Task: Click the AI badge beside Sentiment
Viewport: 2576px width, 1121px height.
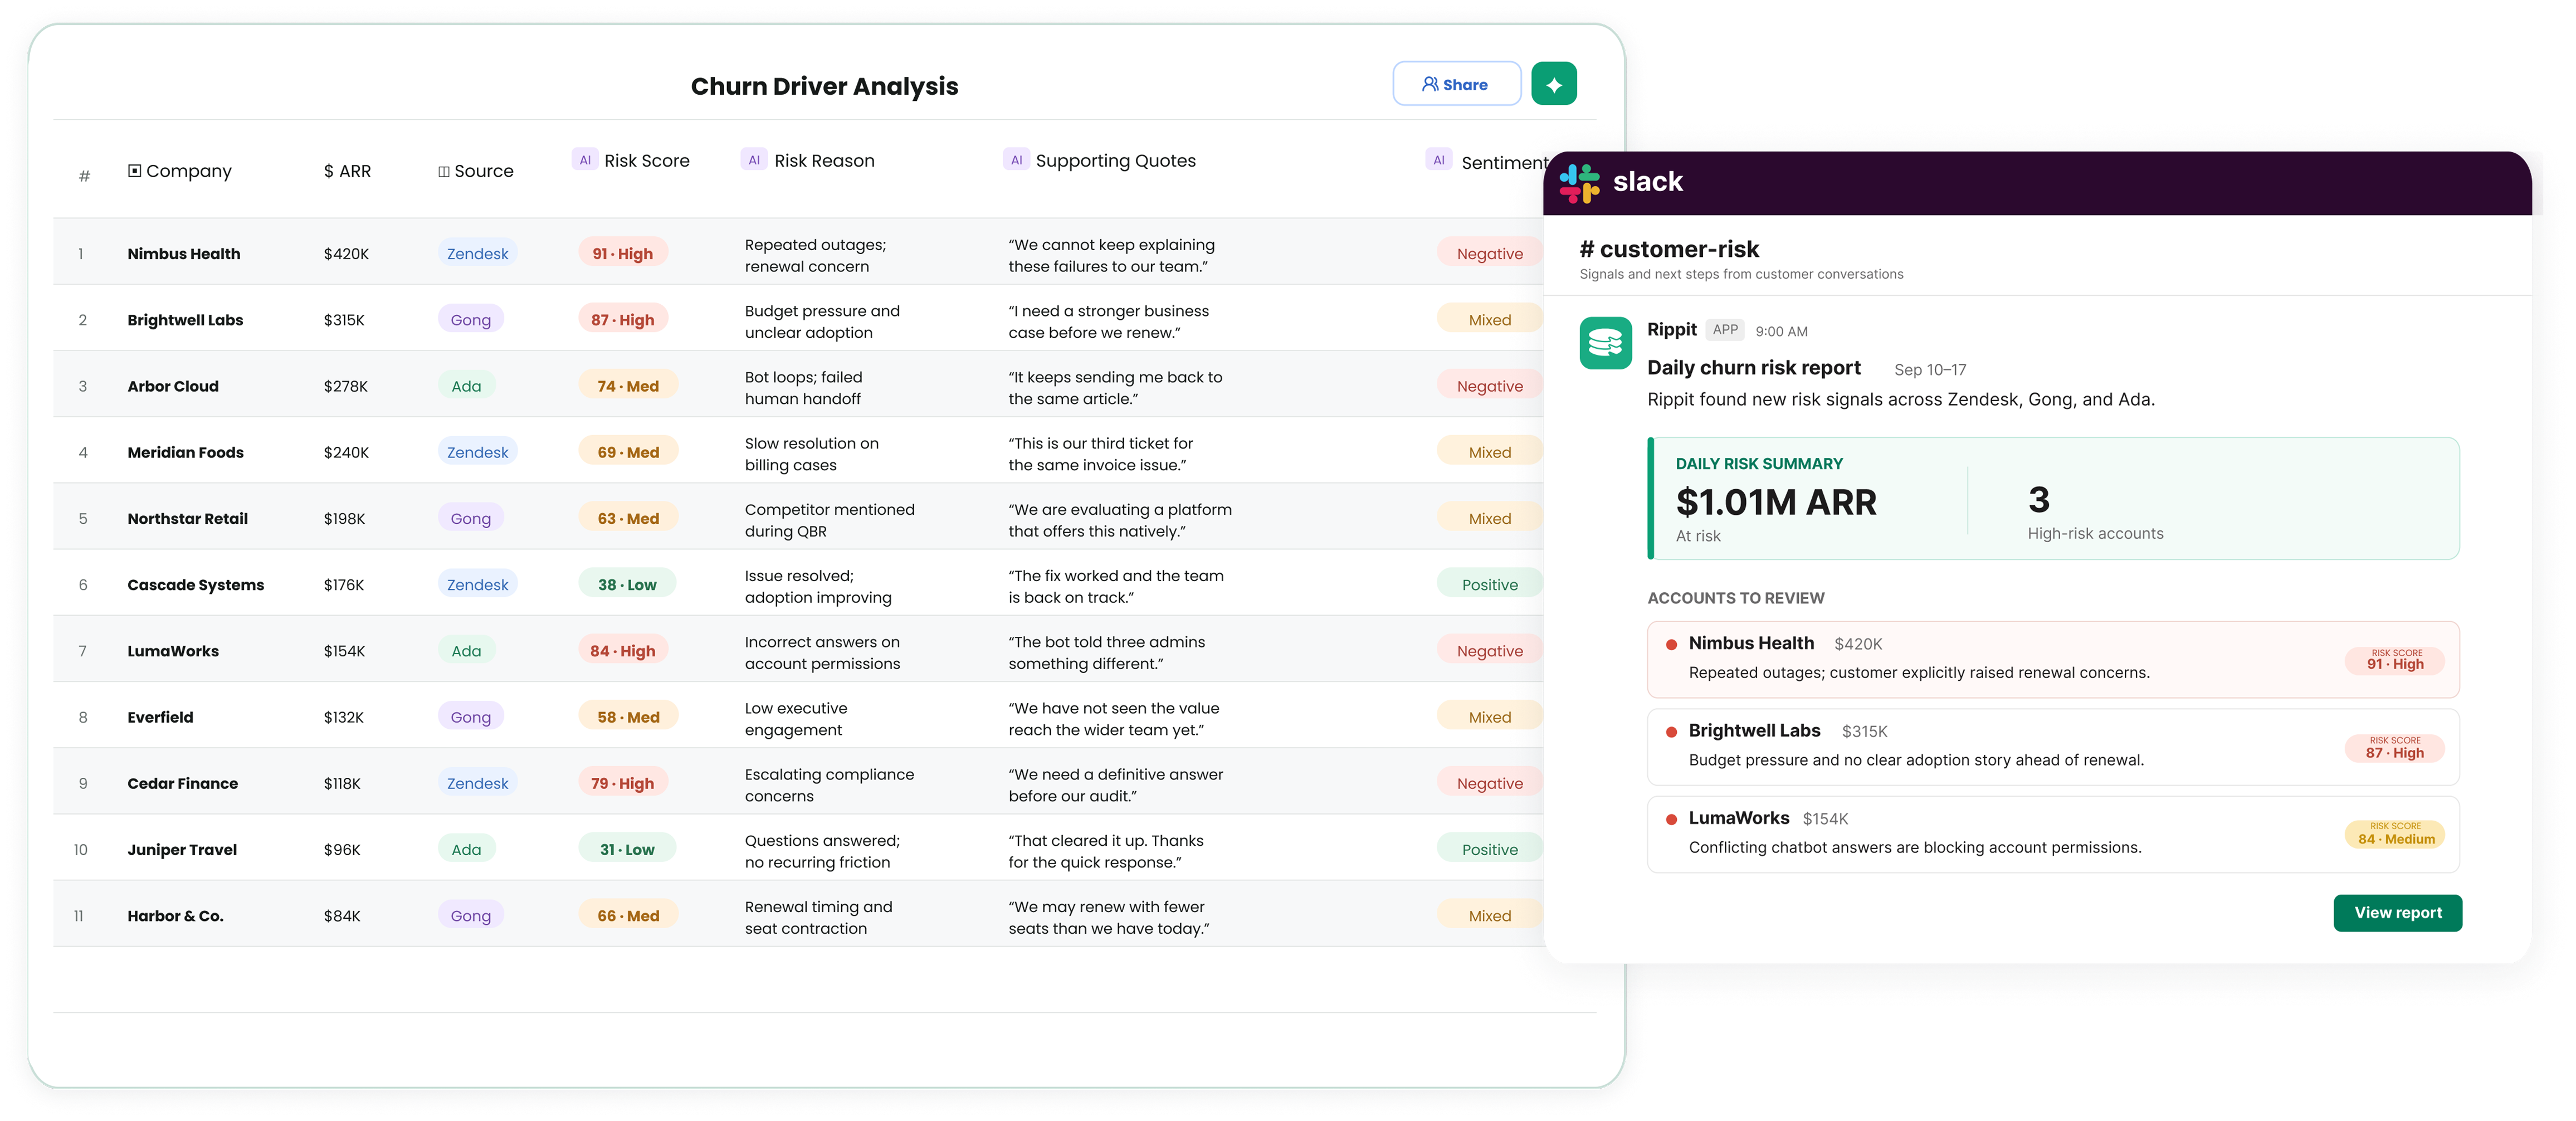Action: (1438, 160)
